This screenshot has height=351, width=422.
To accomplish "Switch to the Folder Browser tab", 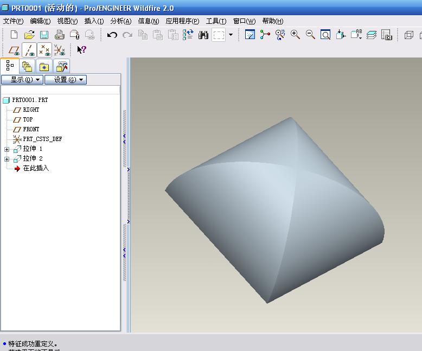I will click(x=27, y=67).
